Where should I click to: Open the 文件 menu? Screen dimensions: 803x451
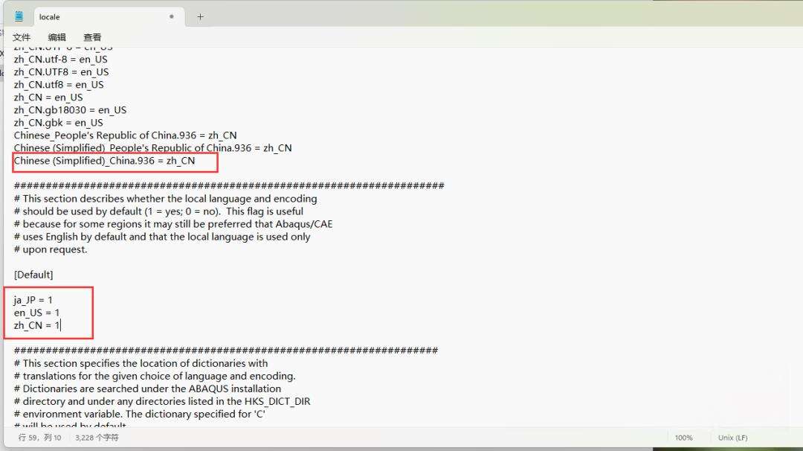click(x=22, y=37)
